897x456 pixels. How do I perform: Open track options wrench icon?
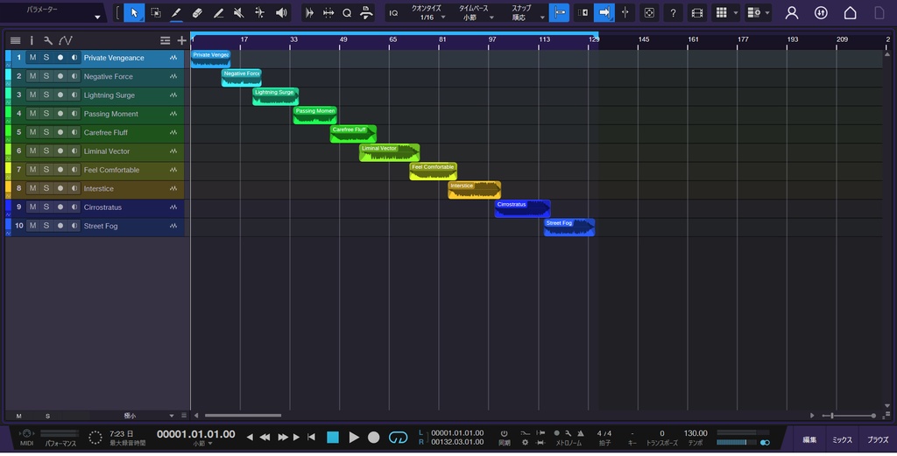coord(48,40)
